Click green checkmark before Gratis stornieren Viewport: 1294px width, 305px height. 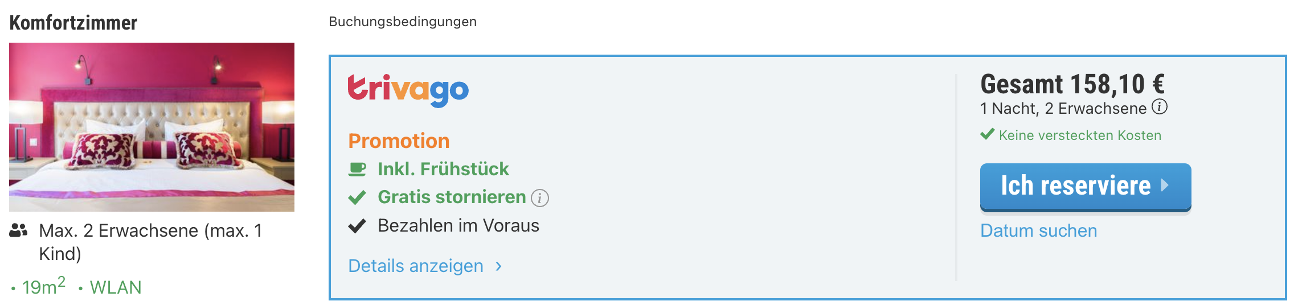pyautogui.click(x=357, y=197)
